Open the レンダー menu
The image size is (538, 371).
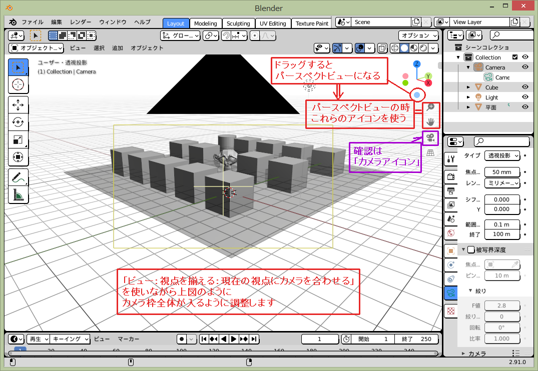(x=81, y=22)
